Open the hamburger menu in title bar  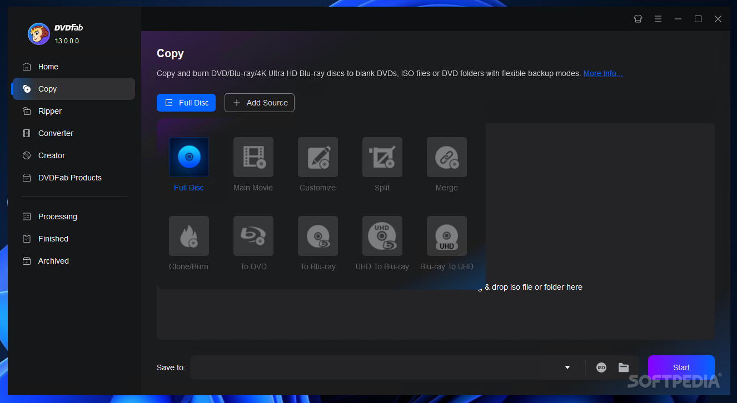658,19
